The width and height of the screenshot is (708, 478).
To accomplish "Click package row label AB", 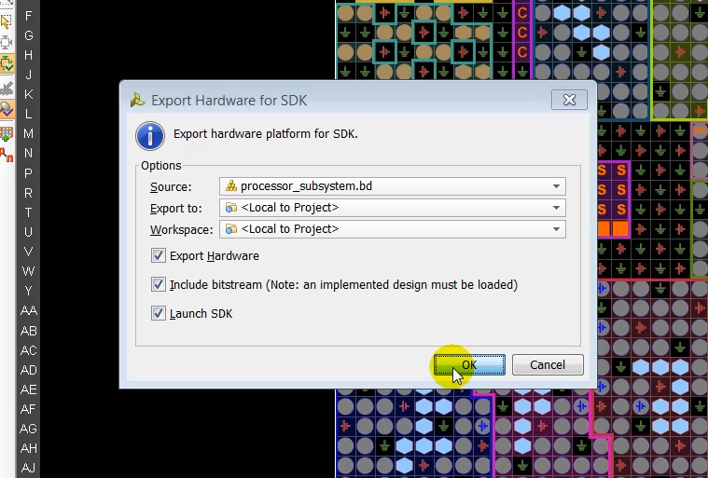I will point(28,331).
